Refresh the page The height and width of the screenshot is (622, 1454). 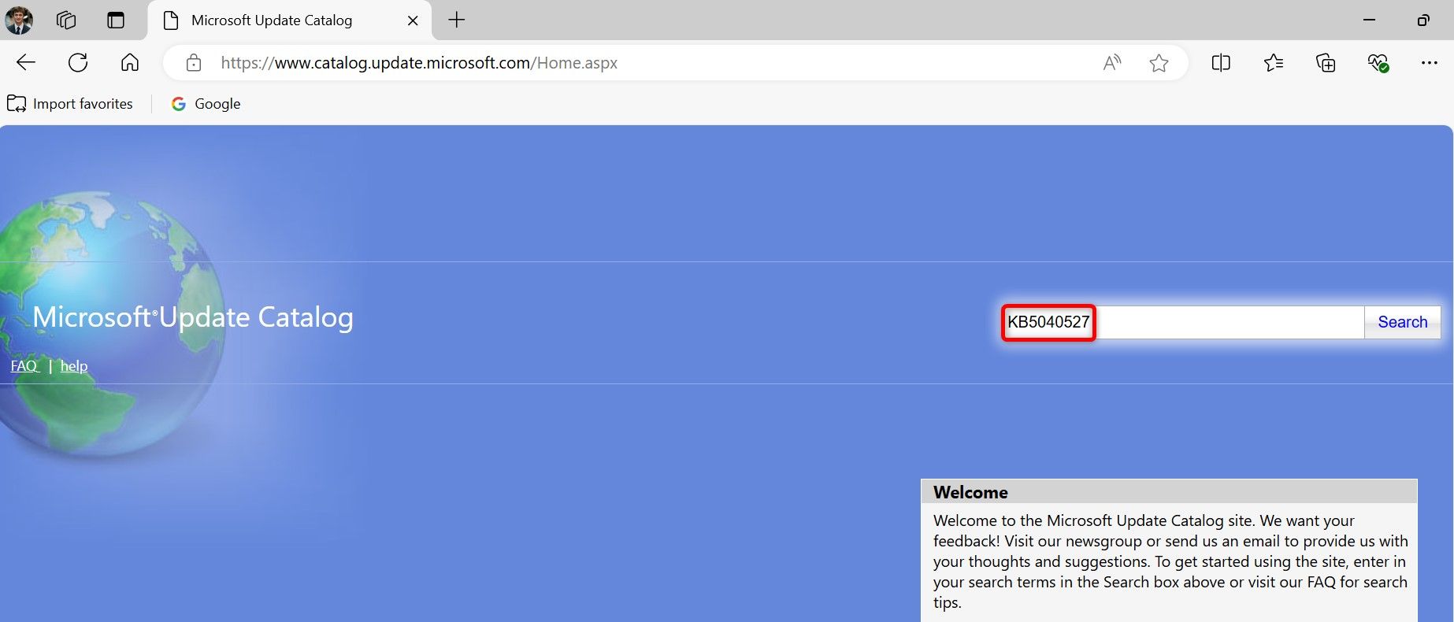coord(78,63)
